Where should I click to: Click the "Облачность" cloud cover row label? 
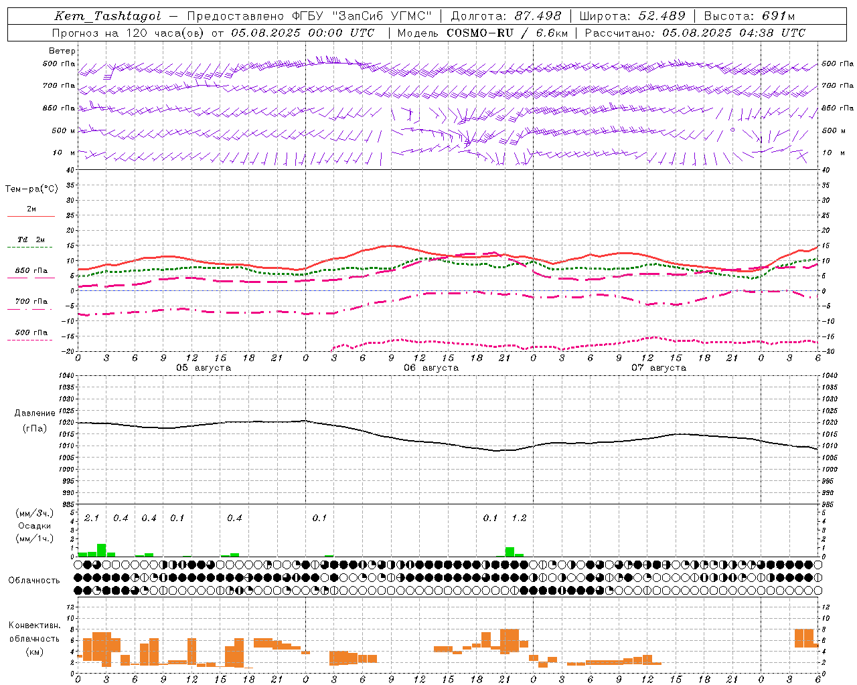[x=34, y=581]
